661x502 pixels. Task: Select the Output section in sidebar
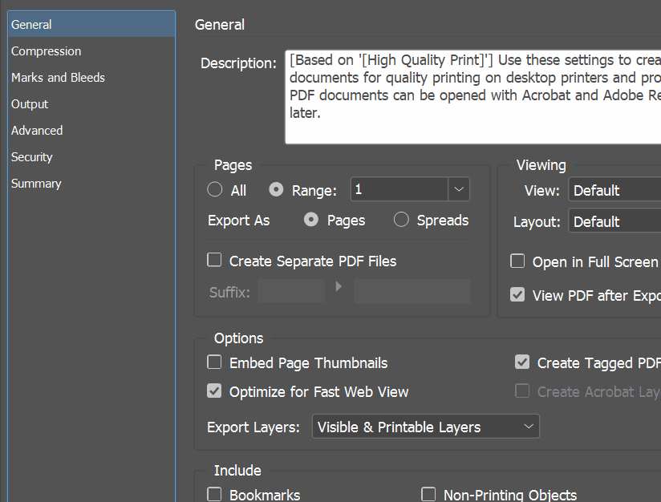30,104
